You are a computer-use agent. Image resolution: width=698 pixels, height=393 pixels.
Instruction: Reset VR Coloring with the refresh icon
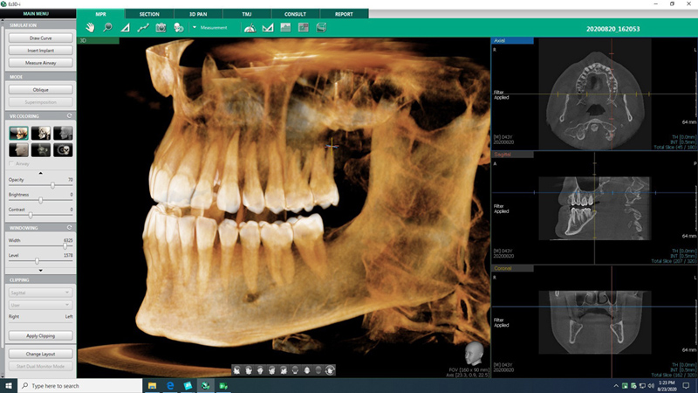tap(69, 116)
